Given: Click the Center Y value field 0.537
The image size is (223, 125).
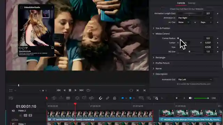Looking at the screenshot, I should click(x=208, y=43).
